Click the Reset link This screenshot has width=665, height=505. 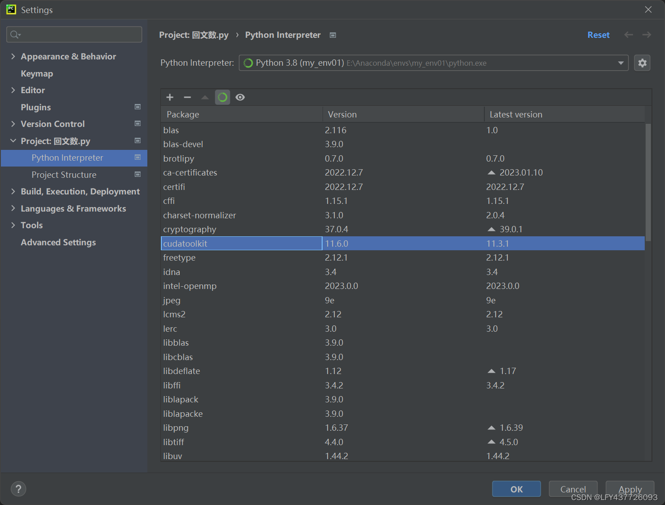click(x=598, y=35)
